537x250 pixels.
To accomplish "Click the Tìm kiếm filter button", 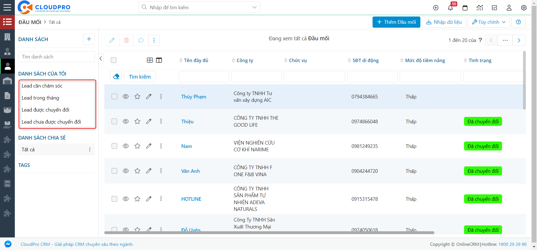I will click(140, 77).
